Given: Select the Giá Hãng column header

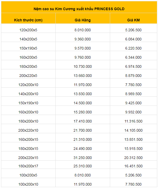Looking at the screenshot, I should (83, 20).
